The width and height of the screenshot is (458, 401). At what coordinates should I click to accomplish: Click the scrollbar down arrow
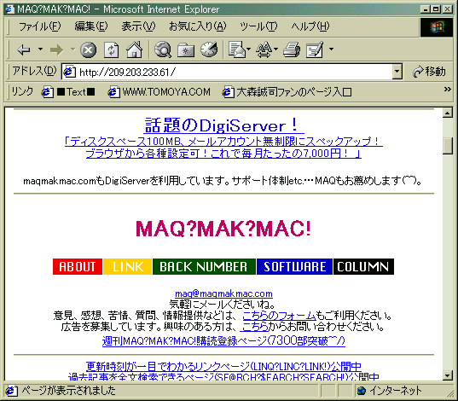448,375
